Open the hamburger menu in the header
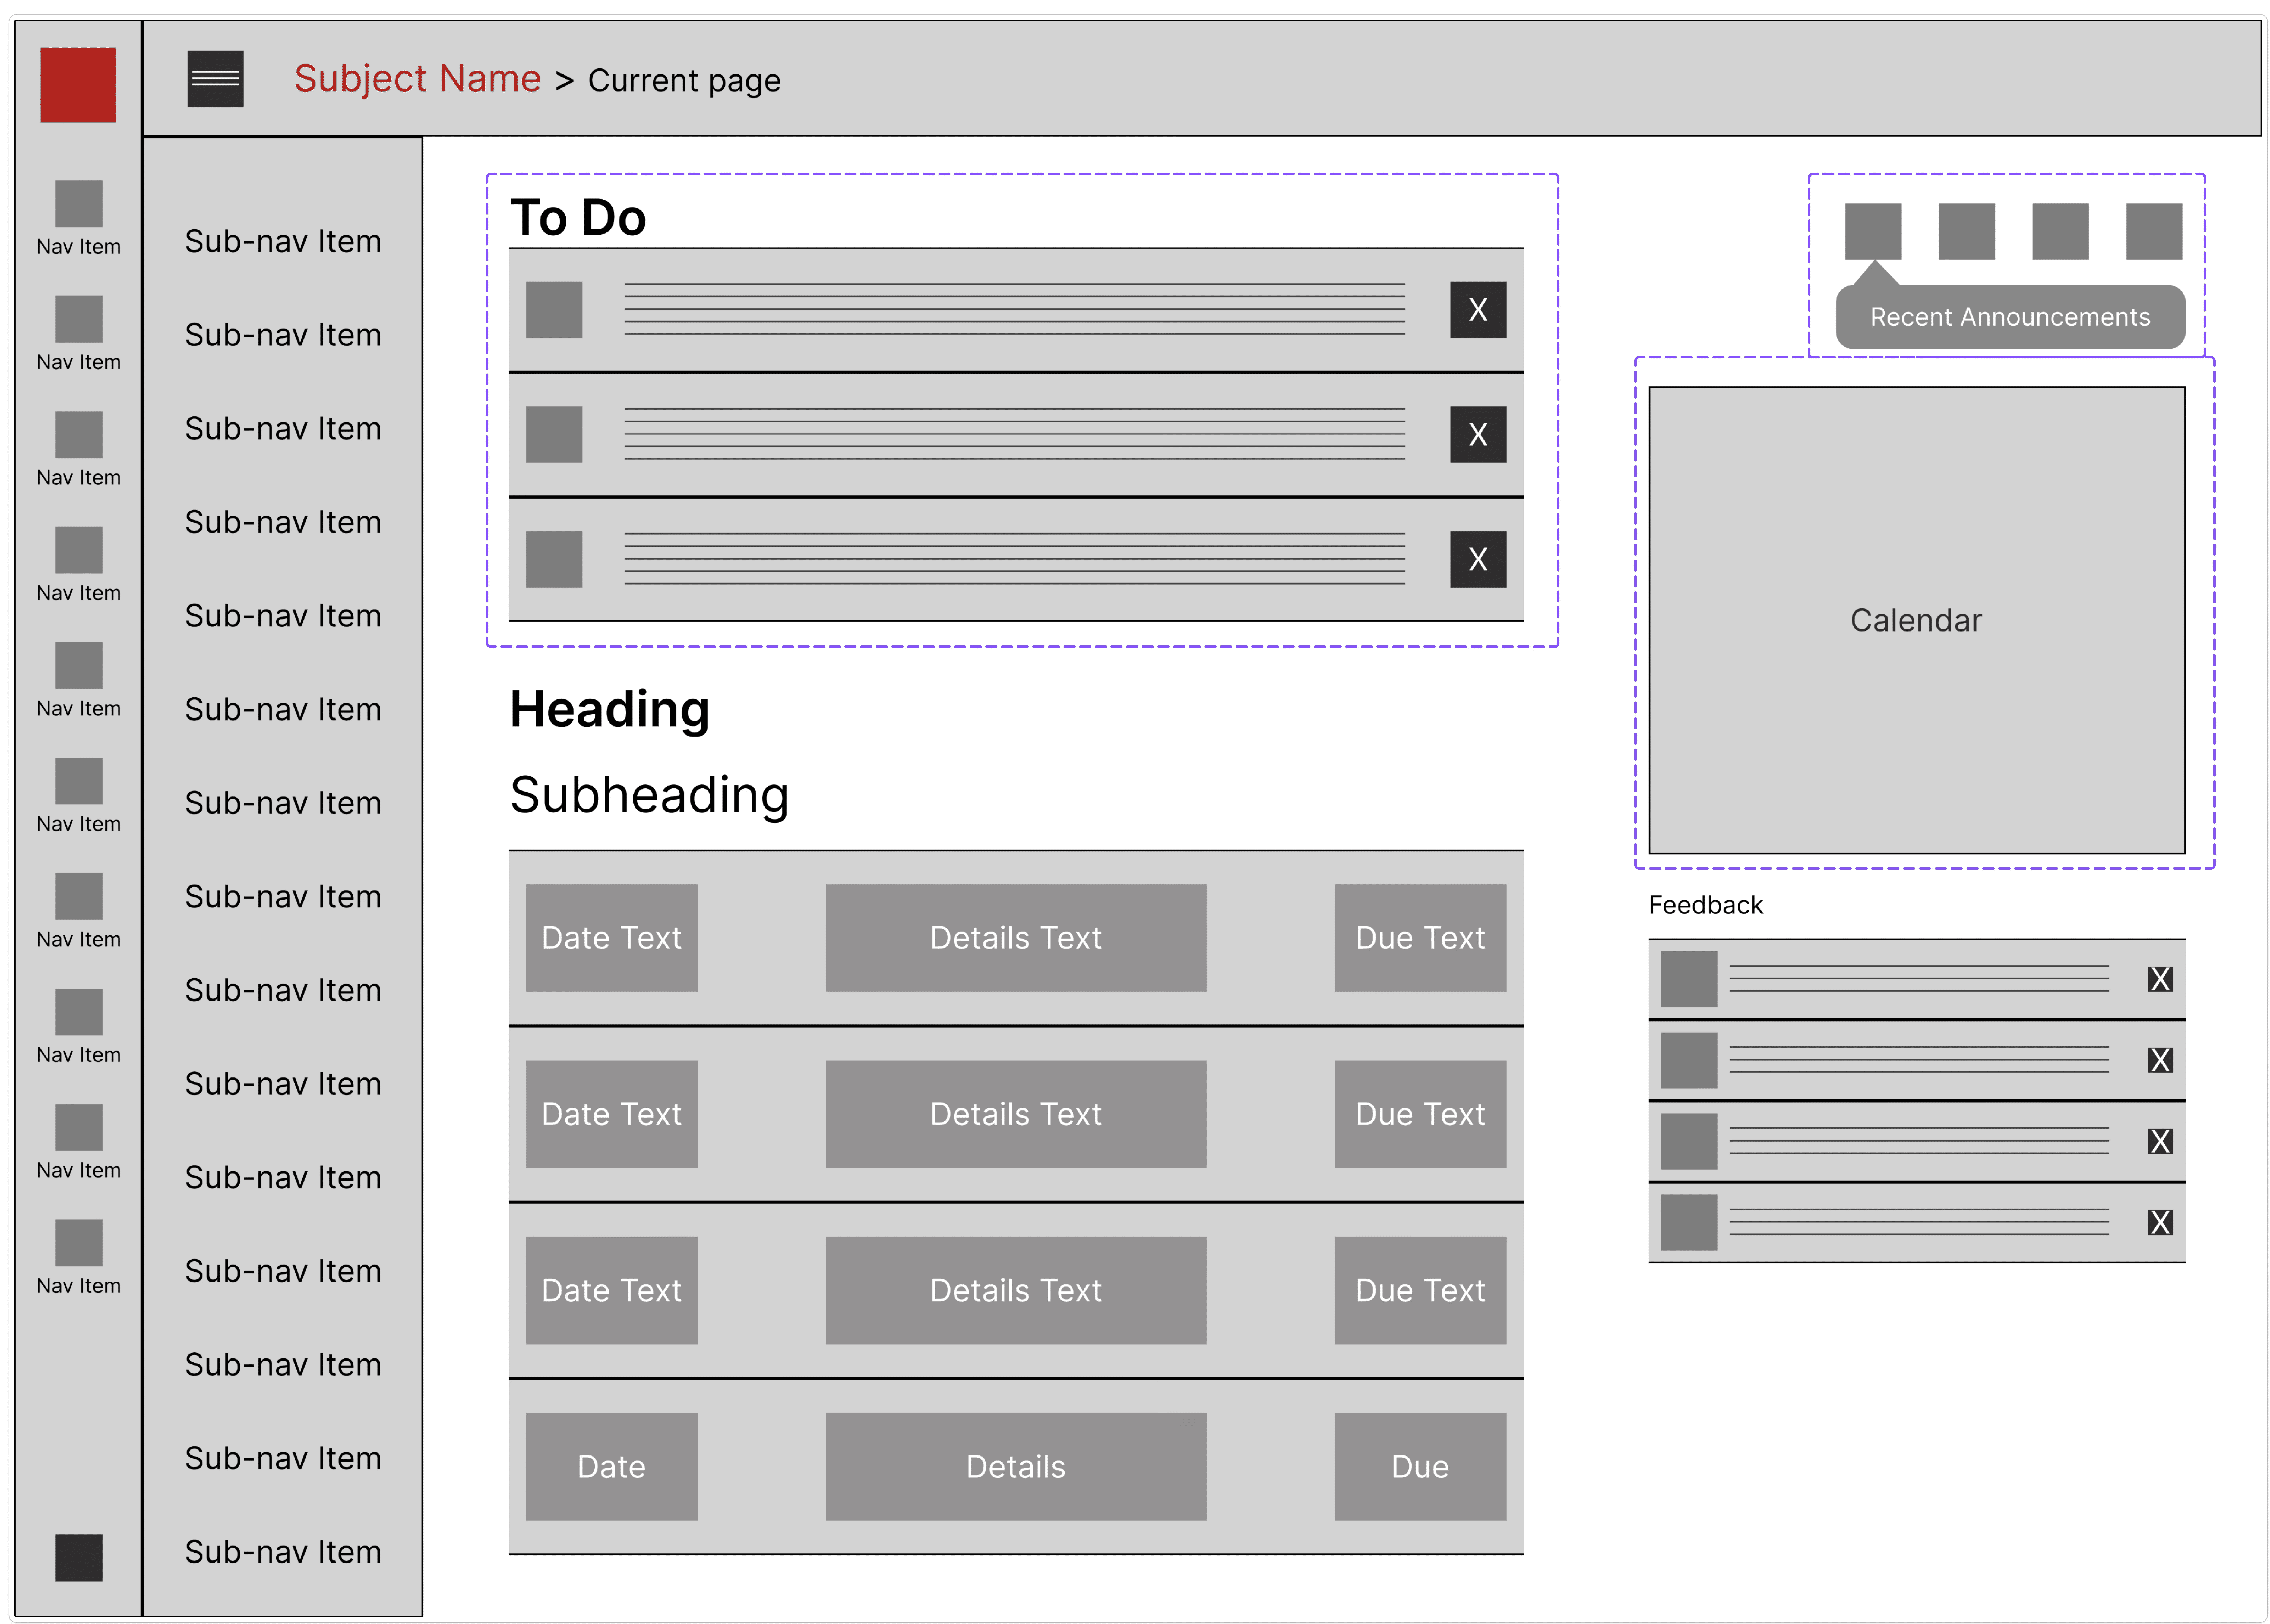This screenshot has height=1624, width=2270. [215, 79]
